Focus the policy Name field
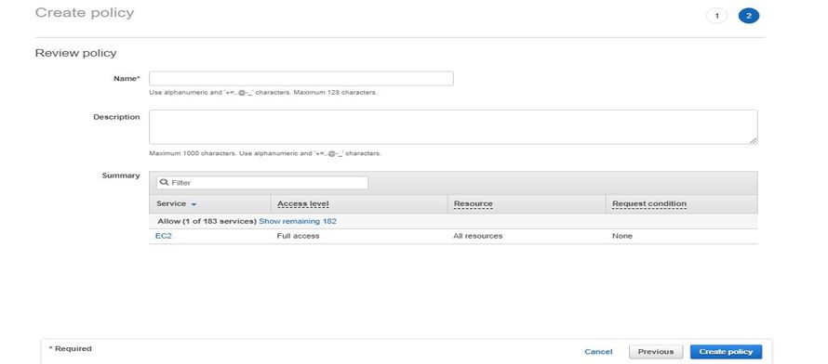The height and width of the screenshot is (364, 828). (301, 79)
